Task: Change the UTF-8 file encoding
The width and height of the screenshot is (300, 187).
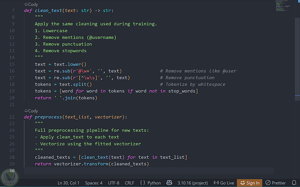Action: tap(114, 183)
